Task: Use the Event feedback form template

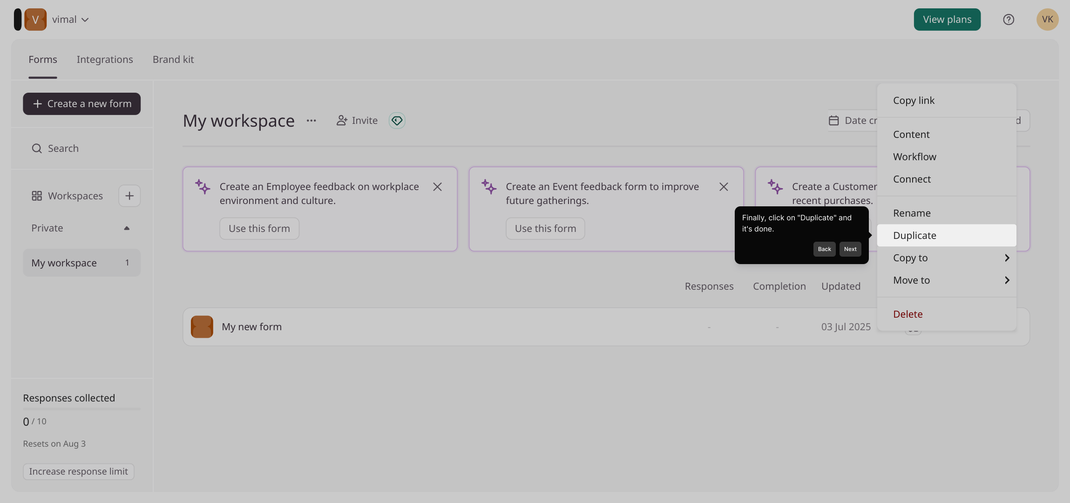Action: coord(545,229)
